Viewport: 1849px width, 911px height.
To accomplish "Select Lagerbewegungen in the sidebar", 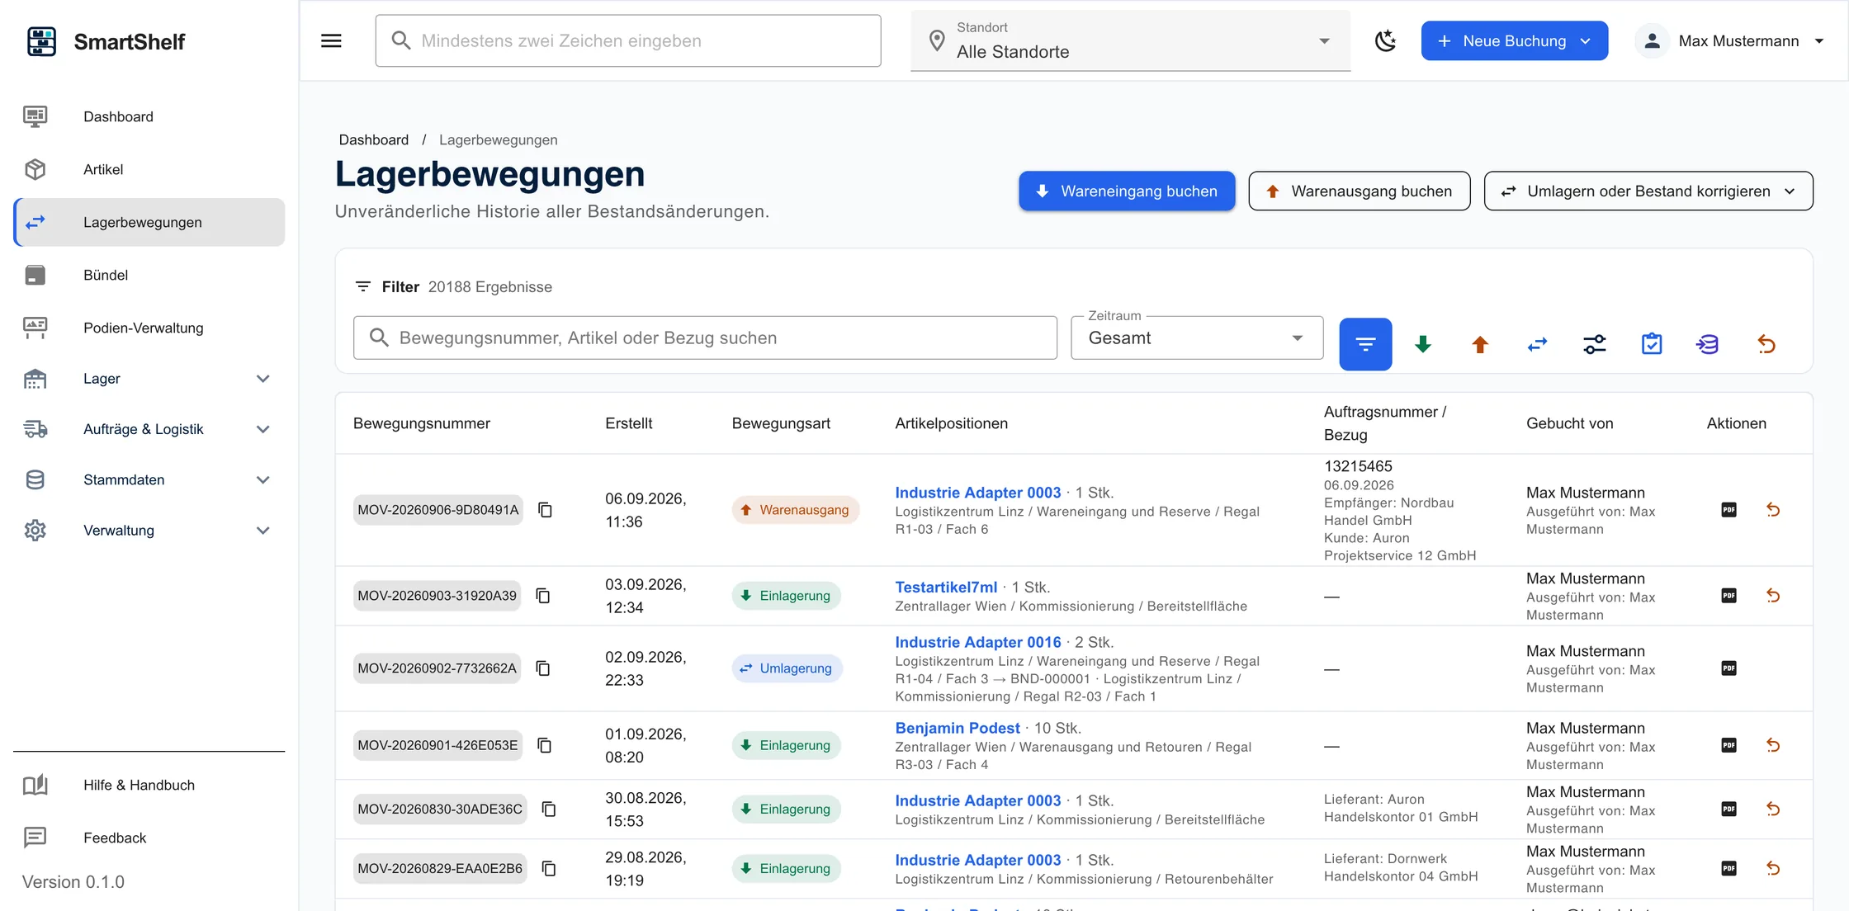I will pos(149,222).
